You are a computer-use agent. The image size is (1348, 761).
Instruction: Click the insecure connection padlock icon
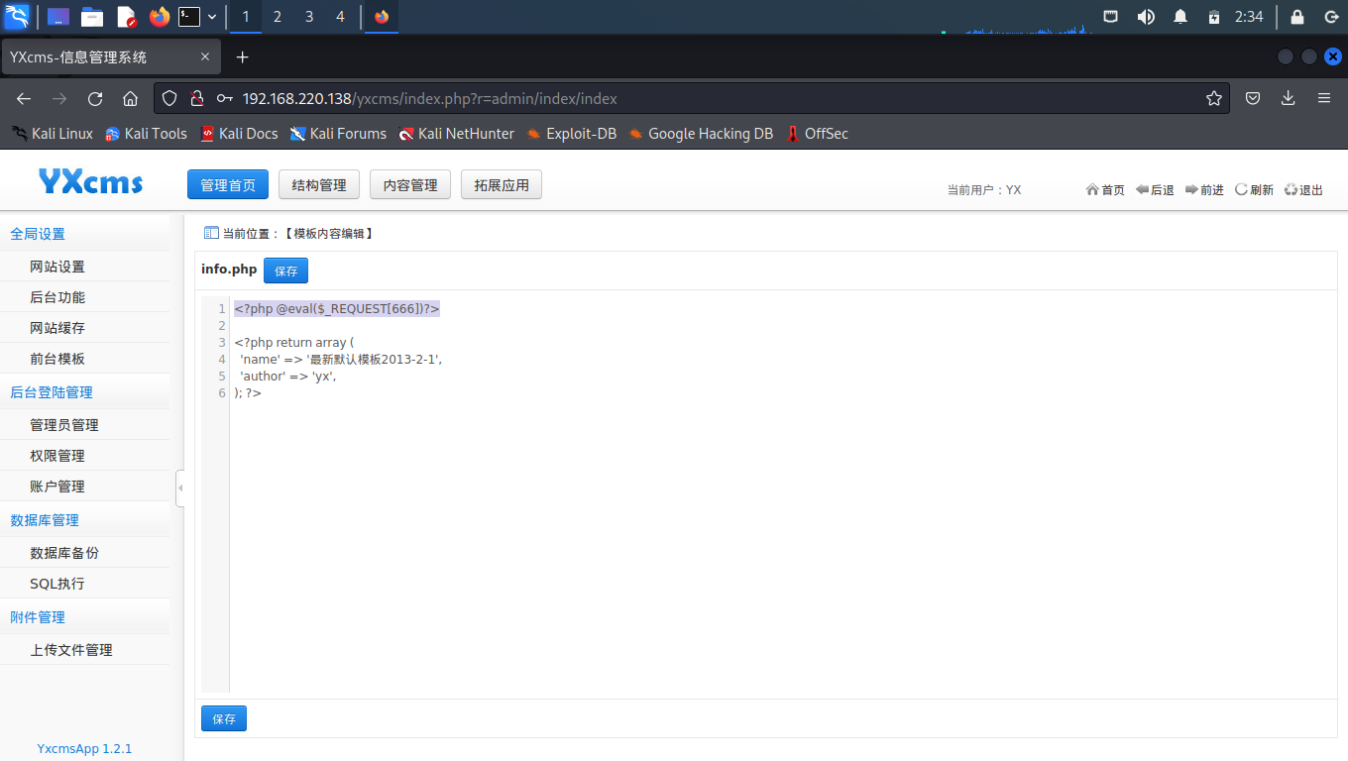click(197, 98)
